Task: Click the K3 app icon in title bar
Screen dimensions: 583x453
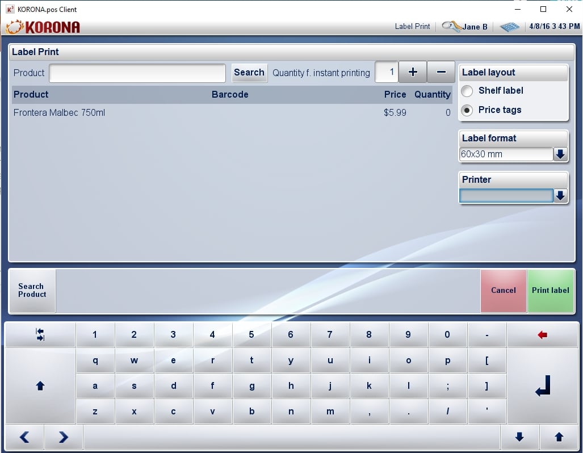Action: (10, 9)
